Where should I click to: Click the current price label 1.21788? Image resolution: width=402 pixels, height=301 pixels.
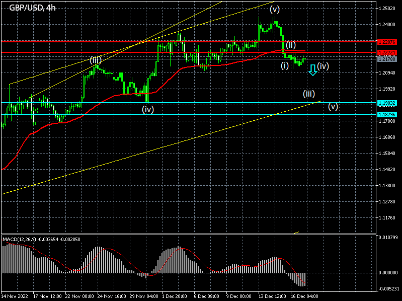point(387,59)
